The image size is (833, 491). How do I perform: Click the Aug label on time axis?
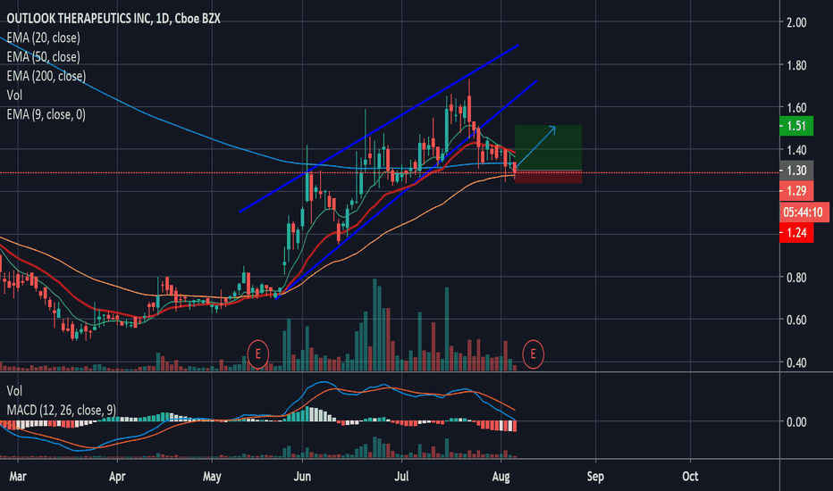501,476
